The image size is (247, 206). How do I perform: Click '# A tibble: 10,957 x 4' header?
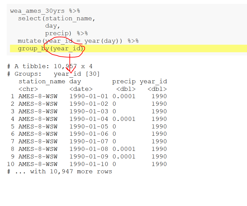point(50,66)
